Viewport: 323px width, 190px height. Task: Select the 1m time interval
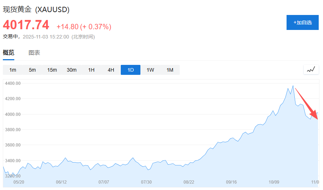point(13,70)
